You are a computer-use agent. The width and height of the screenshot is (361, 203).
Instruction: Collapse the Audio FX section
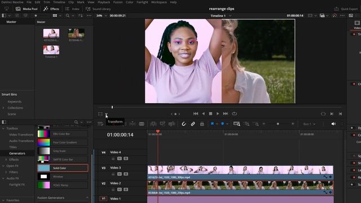(3, 178)
